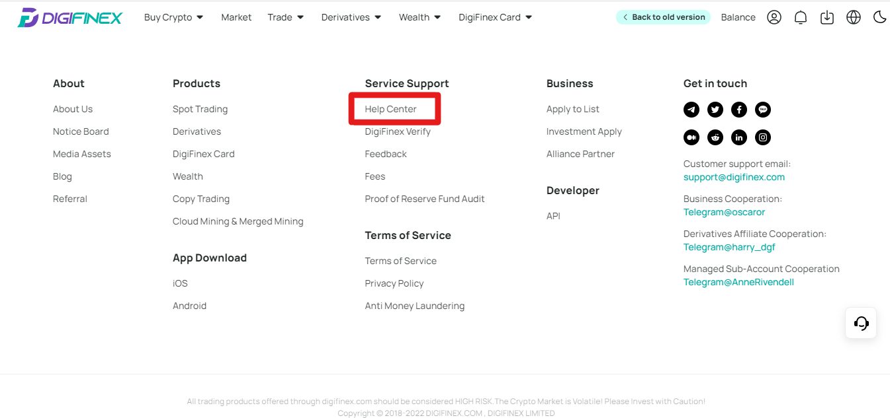Open Balance in the header
This screenshot has width=890, height=418.
(x=738, y=17)
